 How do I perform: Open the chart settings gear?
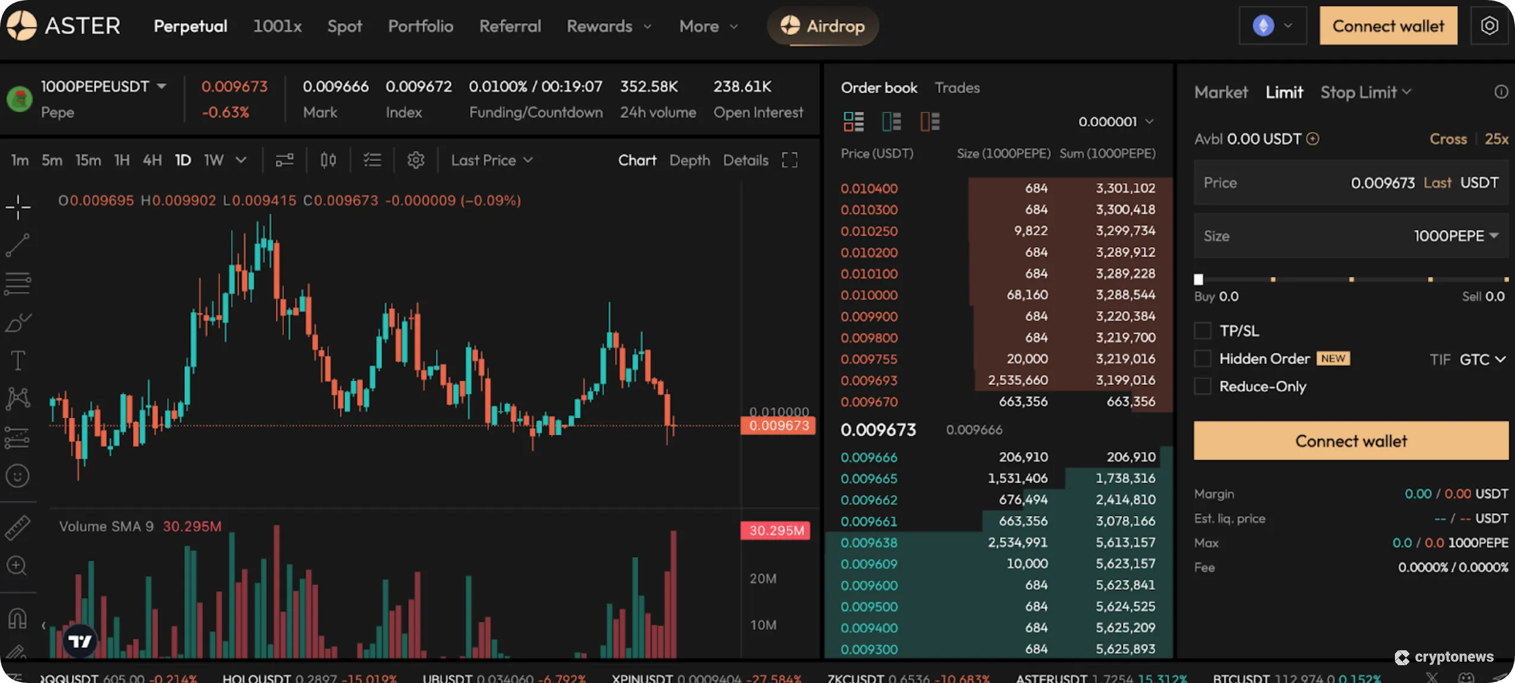click(x=416, y=160)
